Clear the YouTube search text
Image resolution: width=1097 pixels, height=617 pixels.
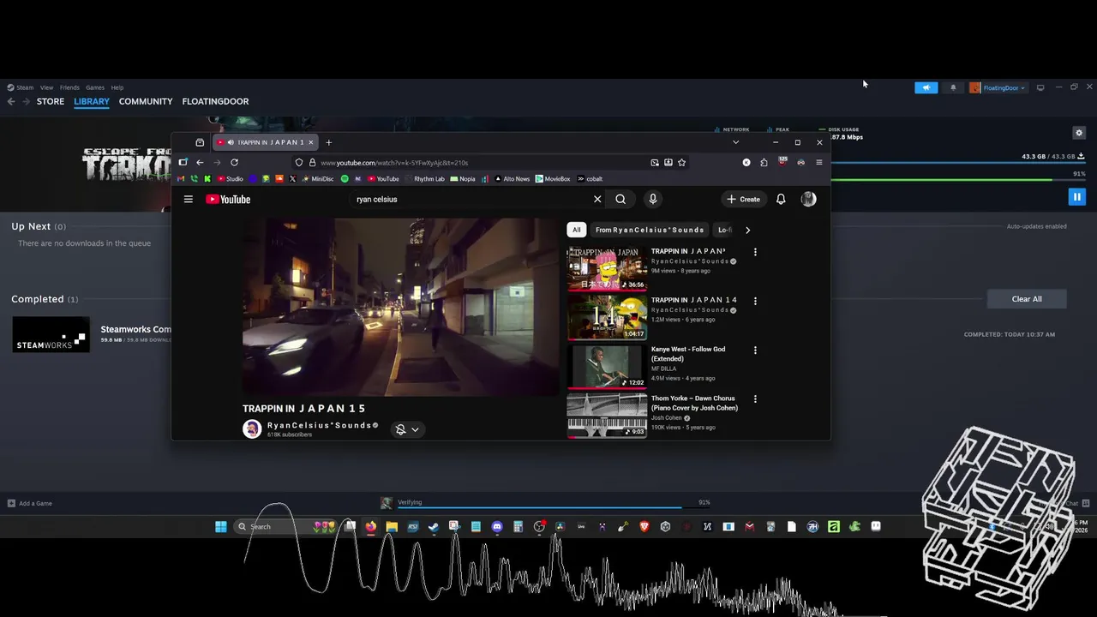[x=597, y=199]
